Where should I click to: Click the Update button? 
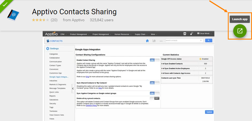(x=209, y=112)
